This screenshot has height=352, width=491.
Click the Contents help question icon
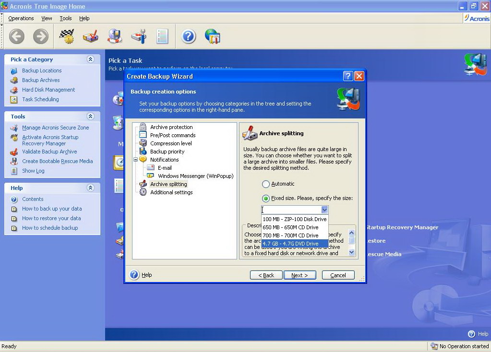[x=14, y=199]
